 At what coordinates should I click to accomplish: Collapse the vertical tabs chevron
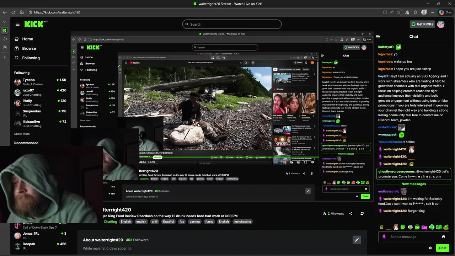pos(5,22)
